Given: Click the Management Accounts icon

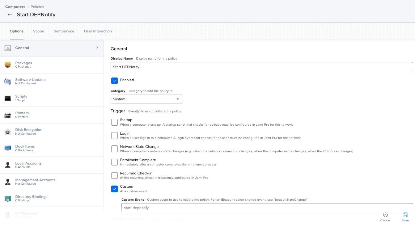Looking at the screenshot, I should [8, 182].
